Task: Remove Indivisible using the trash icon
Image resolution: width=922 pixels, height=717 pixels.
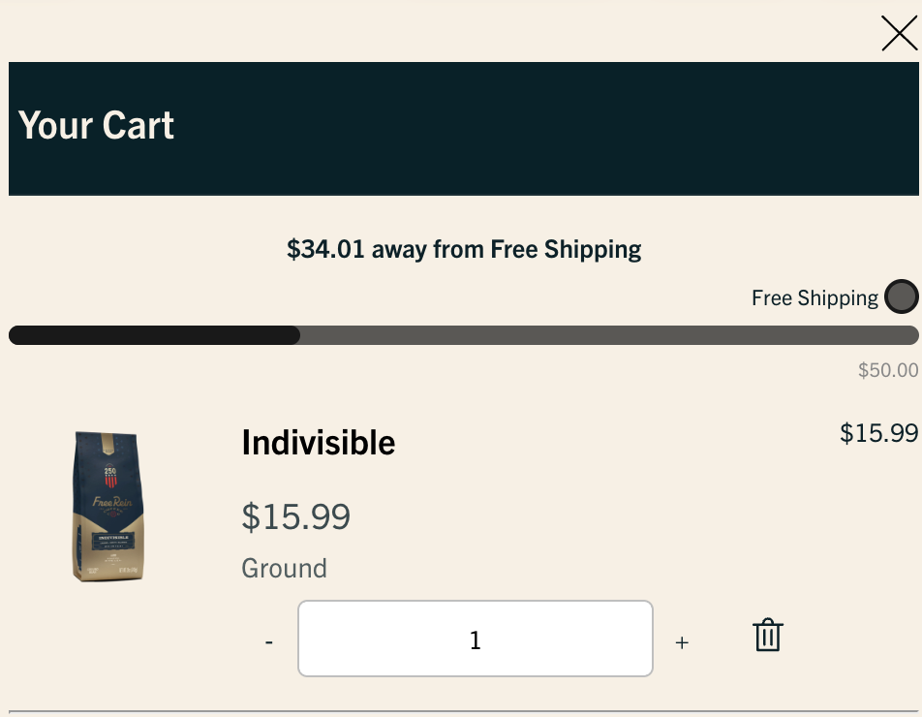Action: coord(768,635)
